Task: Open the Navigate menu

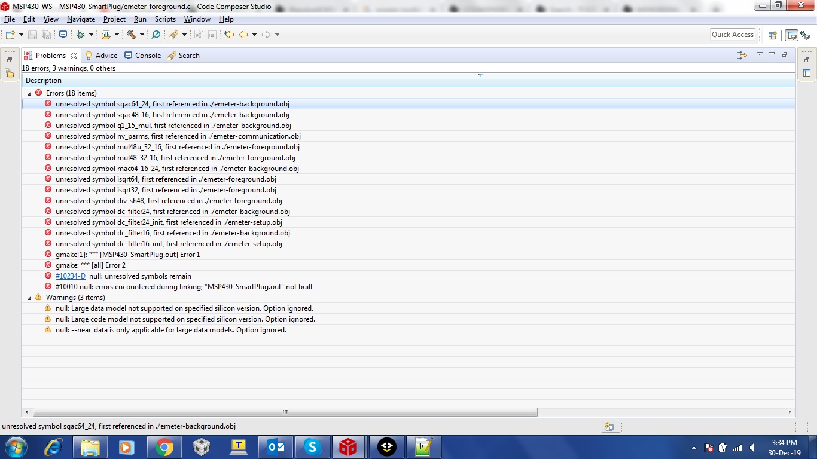Action: [x=81, y=19]
